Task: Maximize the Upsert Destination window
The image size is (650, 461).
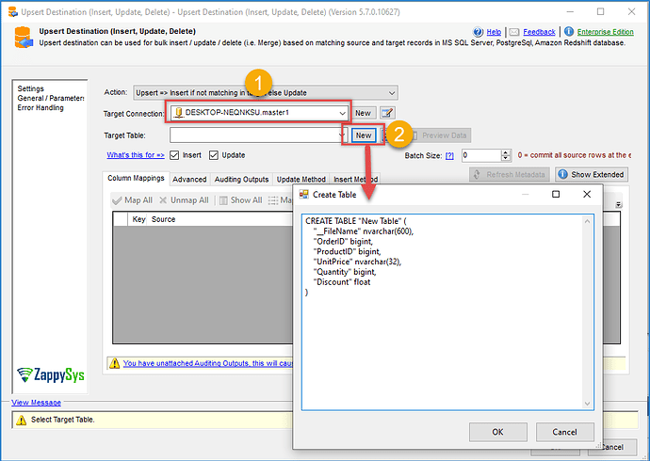Action: (x=600, y=11)
